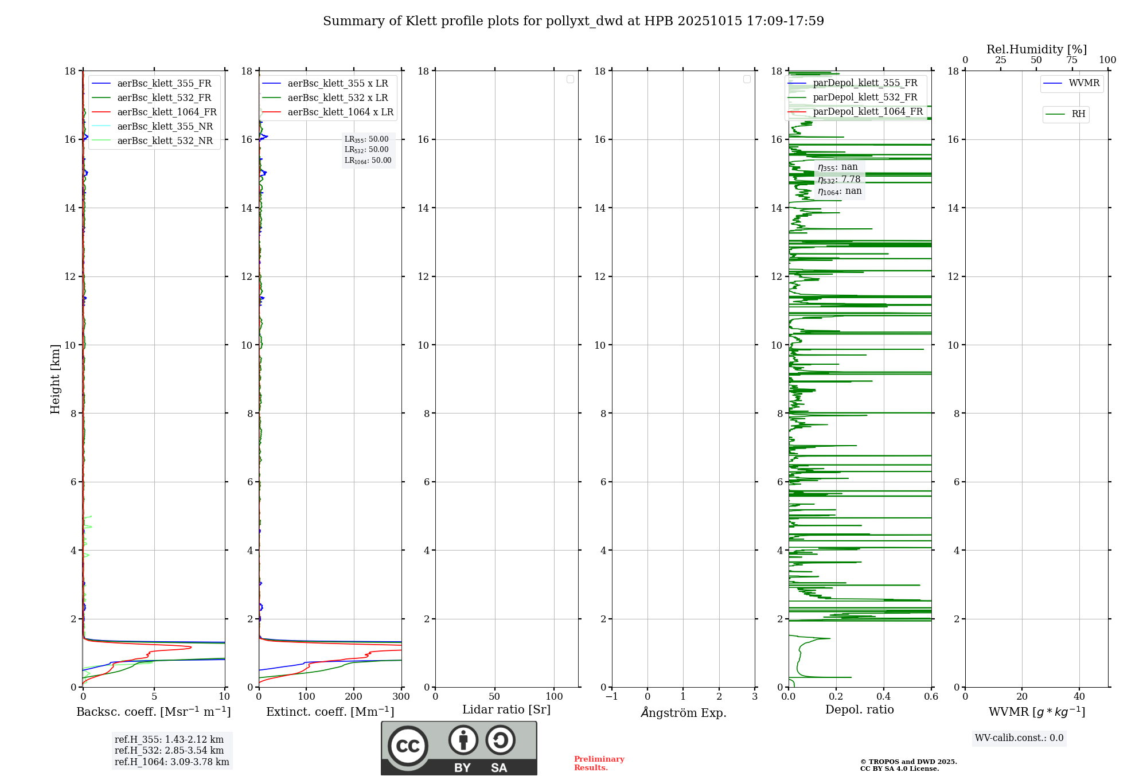Image resolution: width=1147 pixels, height=780 pixels.
Task: Click the red aerBsc_klett_1064_FR legend entry
Action: pyautogui.click(x=166, y=112)
